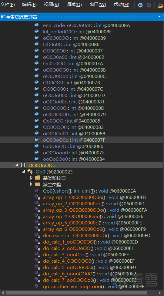
Task: Select field oO0Oooo0 @0400007E
Action: [x=74, y=153]
